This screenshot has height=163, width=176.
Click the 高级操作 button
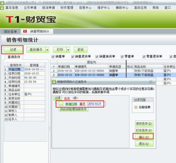(36, 50)
